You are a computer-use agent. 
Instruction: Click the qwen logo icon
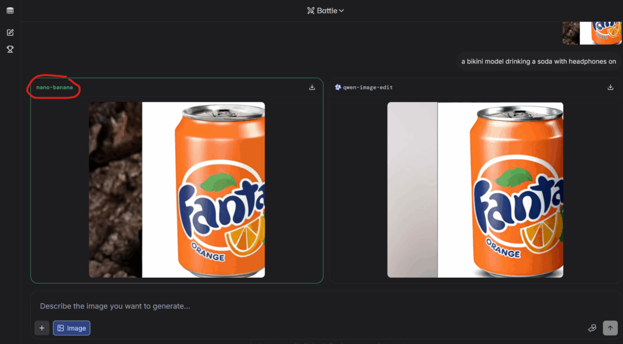(x=338, y=88)
